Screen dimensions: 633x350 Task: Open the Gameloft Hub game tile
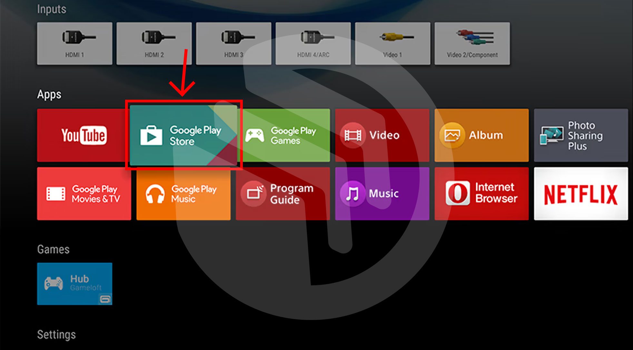(74, 284)
